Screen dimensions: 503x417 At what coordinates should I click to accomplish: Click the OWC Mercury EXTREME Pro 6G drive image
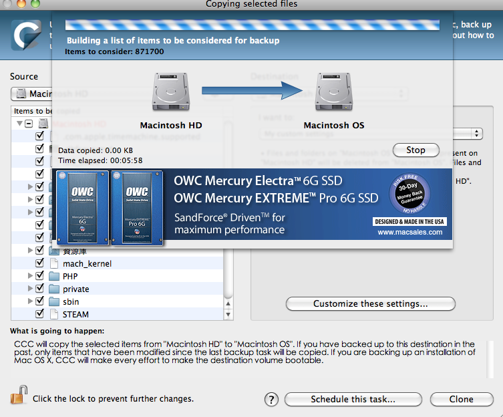click(x=137, y=208)
